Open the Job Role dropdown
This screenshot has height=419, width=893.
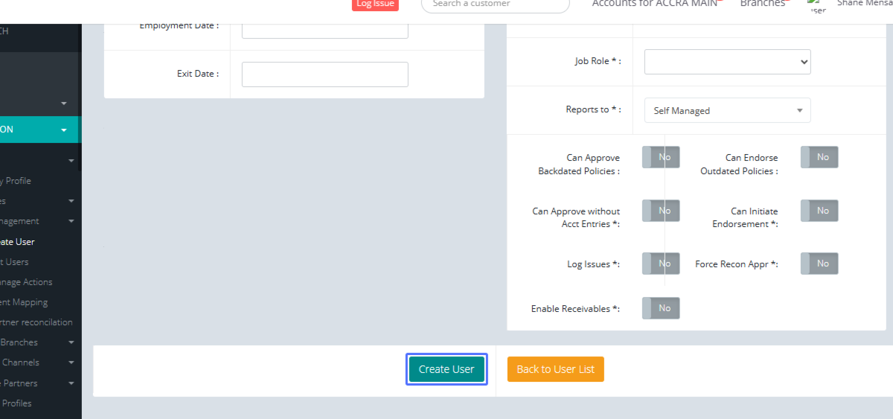click(x=727, y=62)
